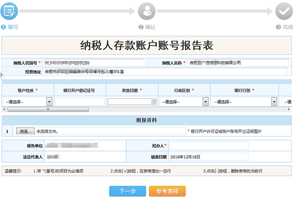Image resolution: width=294 pixels, height=197 pixels.
Task: Click the step 1 填写 pencil icon
Action: click(10, 10)
